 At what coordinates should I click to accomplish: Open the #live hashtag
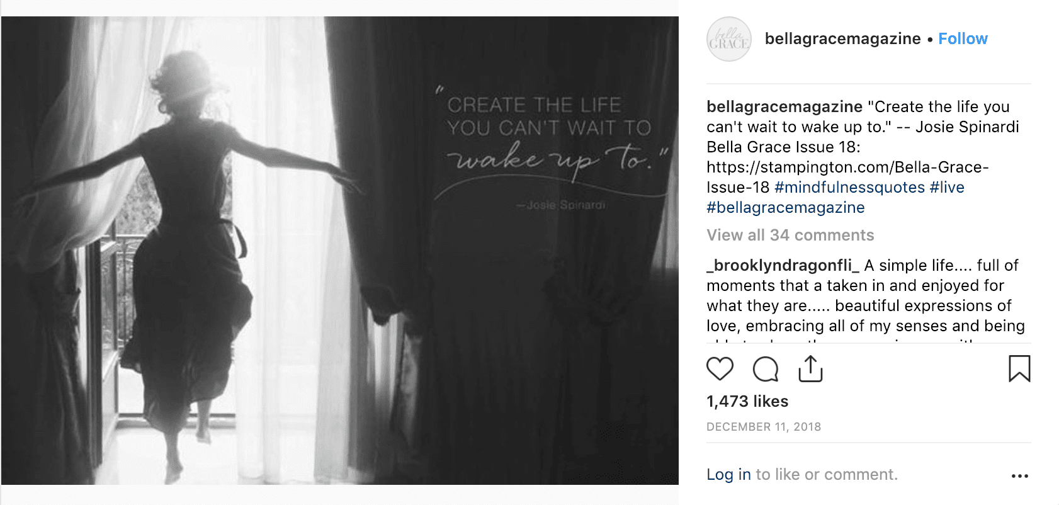pos(947,188)
